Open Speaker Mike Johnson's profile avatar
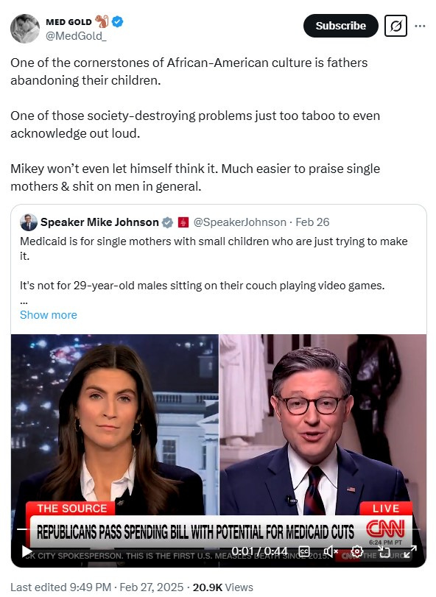This screenshot has width=436, height=597. (29, 222)
